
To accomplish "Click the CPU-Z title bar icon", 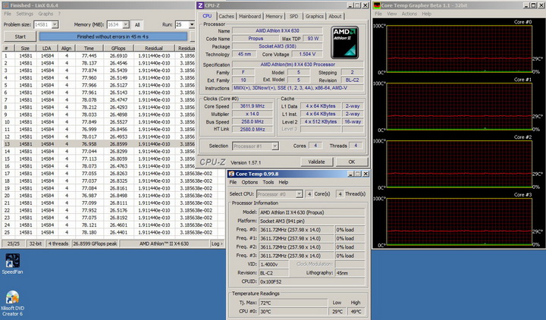I will (x=199, y=6).
